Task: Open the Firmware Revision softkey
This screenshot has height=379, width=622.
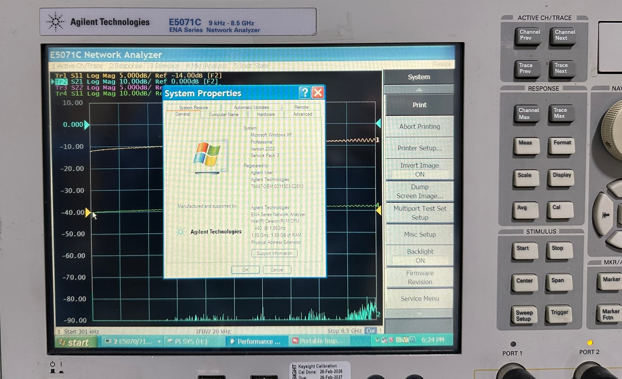Action: pos(420,277)
